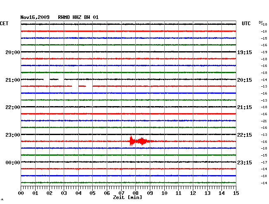Click minute 07 on the time axis
269x204 pixels.
121,193
